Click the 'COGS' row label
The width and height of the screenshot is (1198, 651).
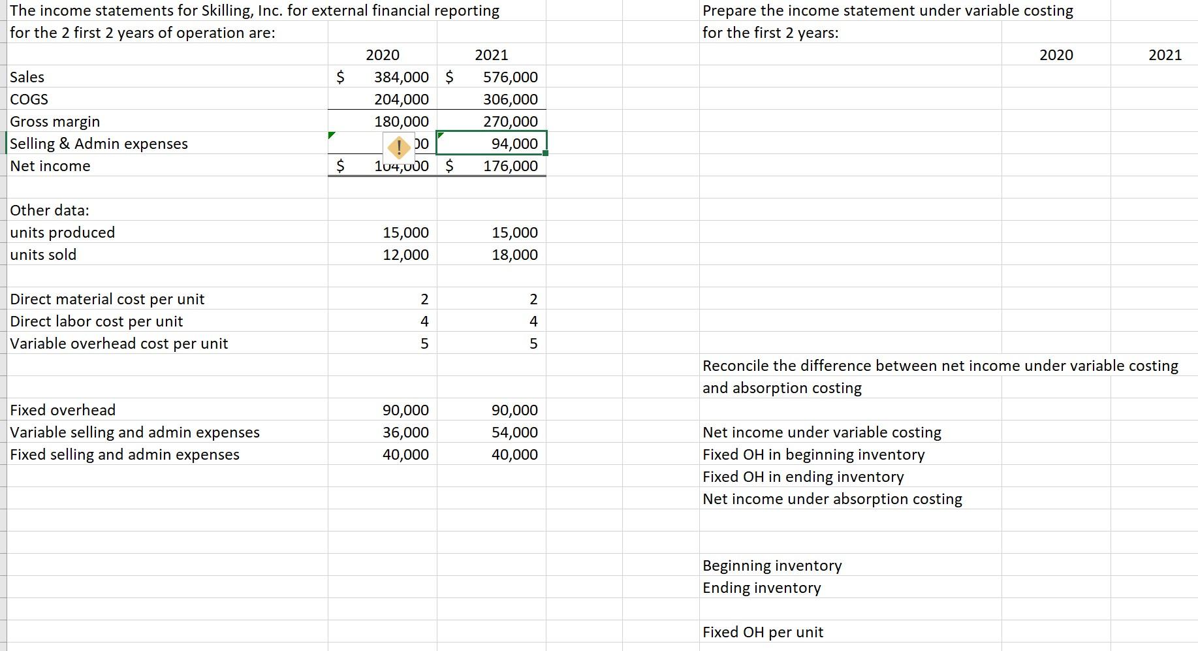coord(29,99)
